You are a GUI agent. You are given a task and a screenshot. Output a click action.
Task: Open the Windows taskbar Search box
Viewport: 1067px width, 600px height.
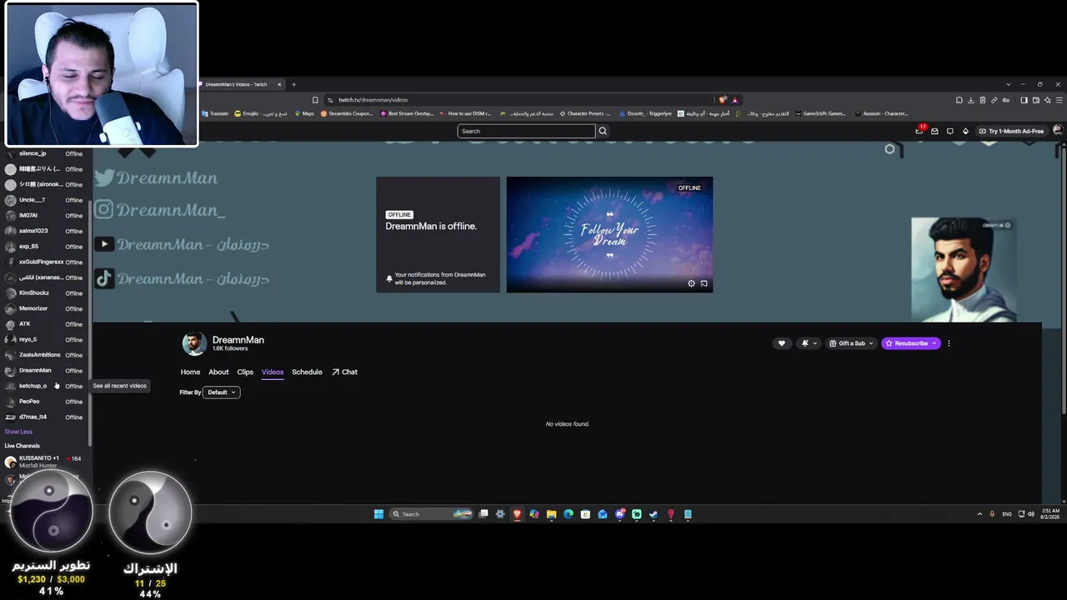click(x=432, y=514)
